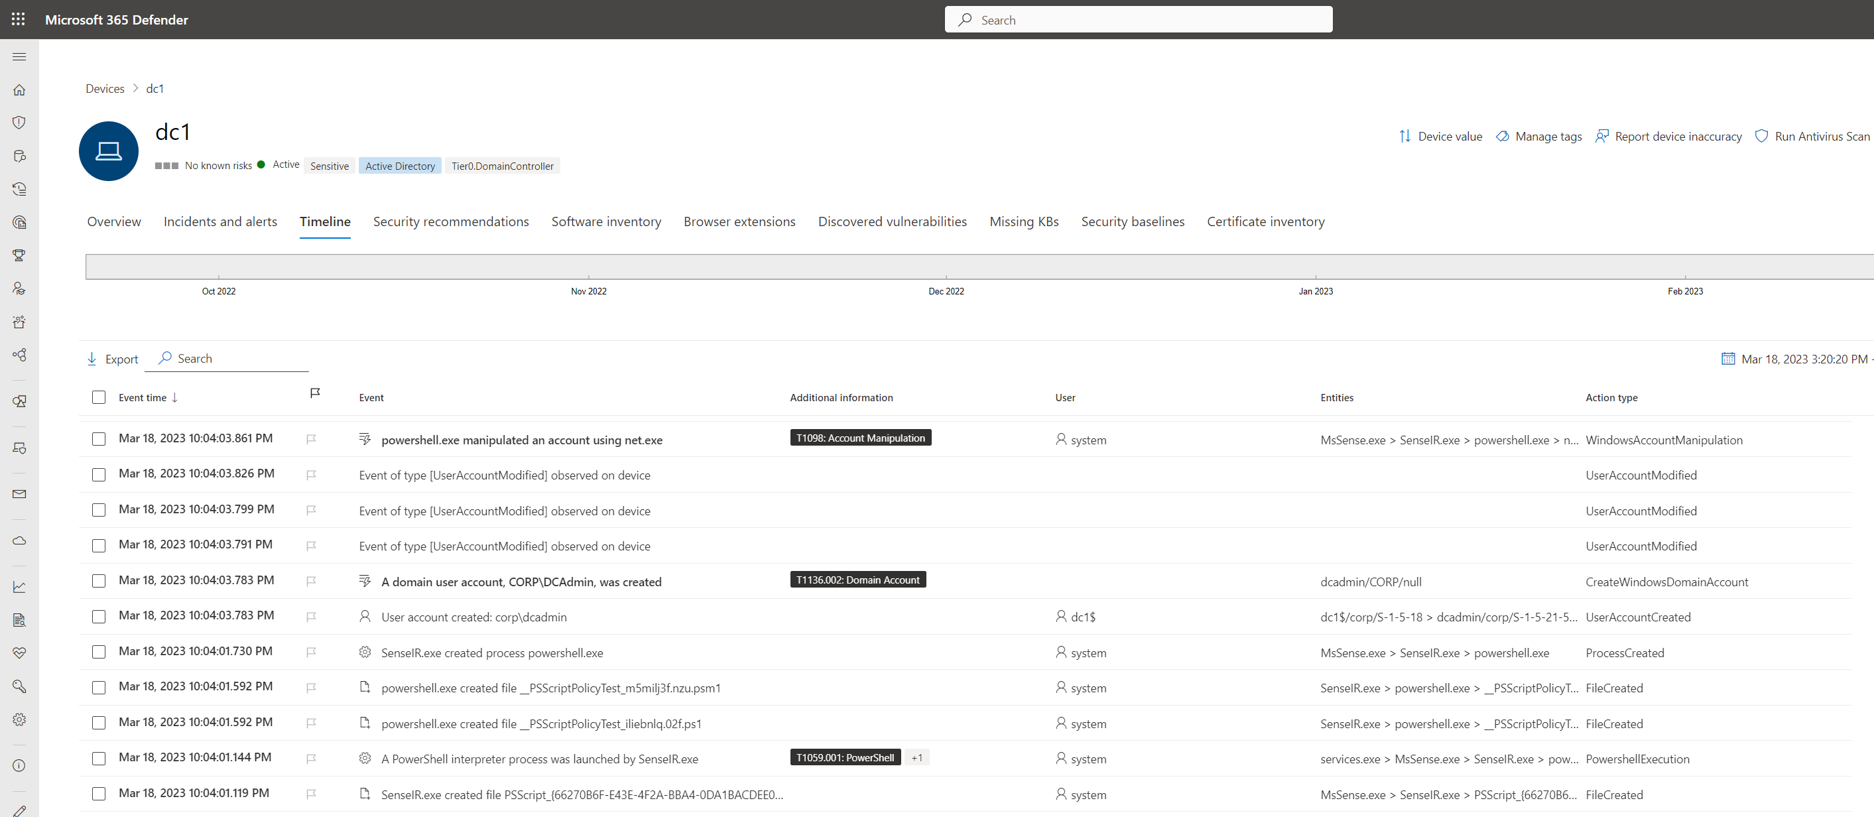Open the information icon in sidebar
This screenshot has height=817, width=1874.
[20, 766]
